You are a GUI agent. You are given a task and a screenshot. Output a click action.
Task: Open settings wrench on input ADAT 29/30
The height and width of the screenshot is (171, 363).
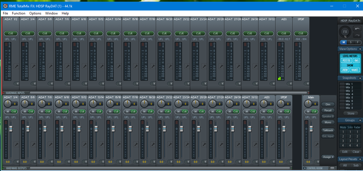[x=255, y=66]
